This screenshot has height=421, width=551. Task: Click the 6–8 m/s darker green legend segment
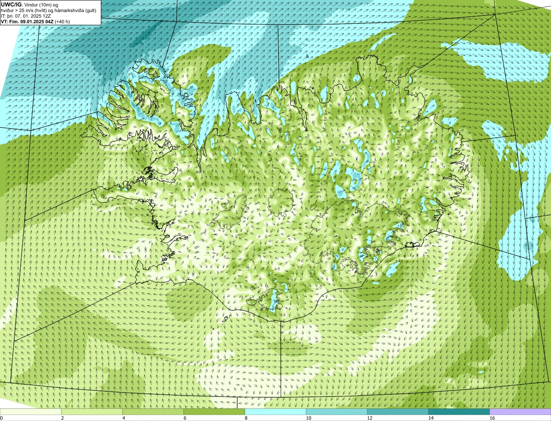(x=214, y=412)
